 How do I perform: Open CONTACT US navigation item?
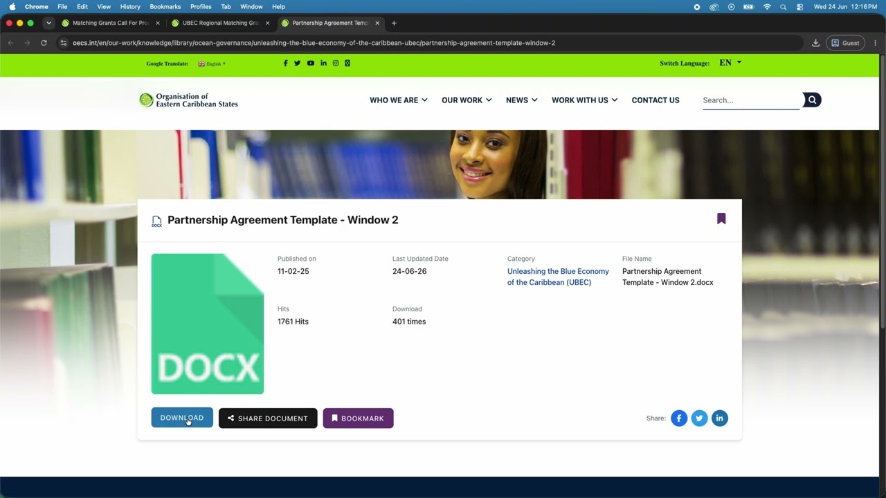tap(656, 100)
